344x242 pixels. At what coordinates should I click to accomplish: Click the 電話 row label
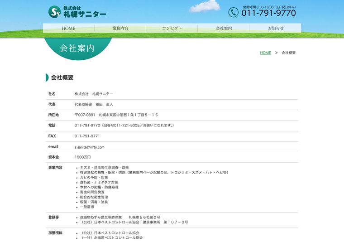52,126
